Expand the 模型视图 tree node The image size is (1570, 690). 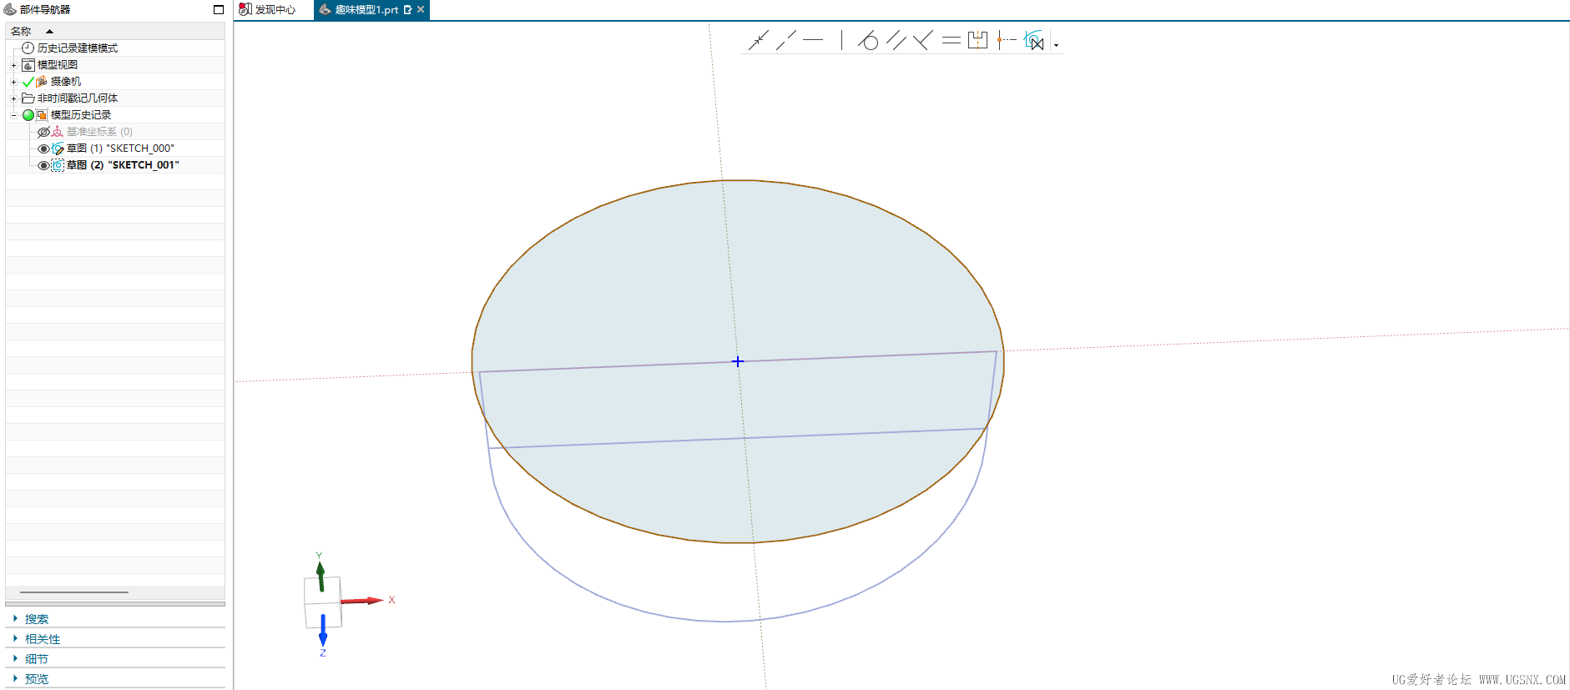13,65
